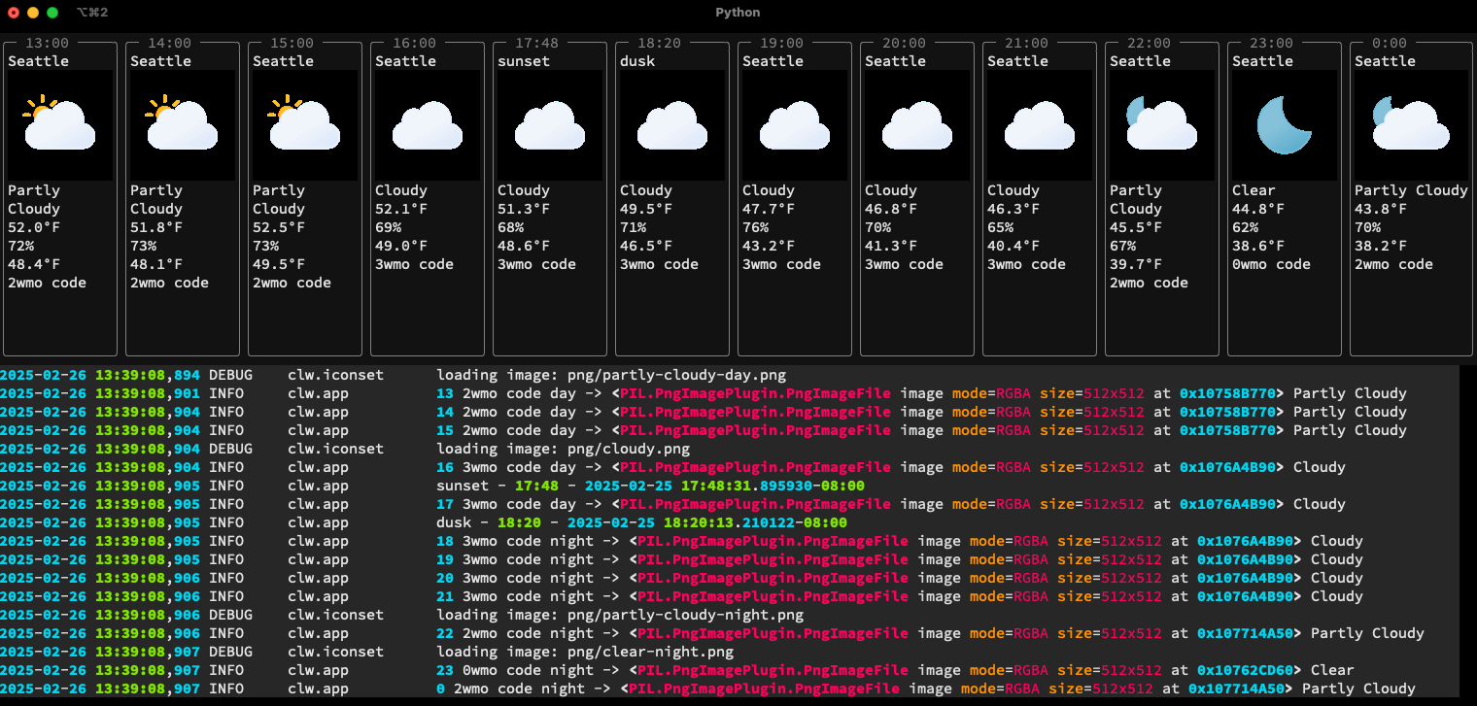Click the 'Clear' condition in 23:00 card
The width and height of the screenshot is (1477, 706).
(1254, 190)
